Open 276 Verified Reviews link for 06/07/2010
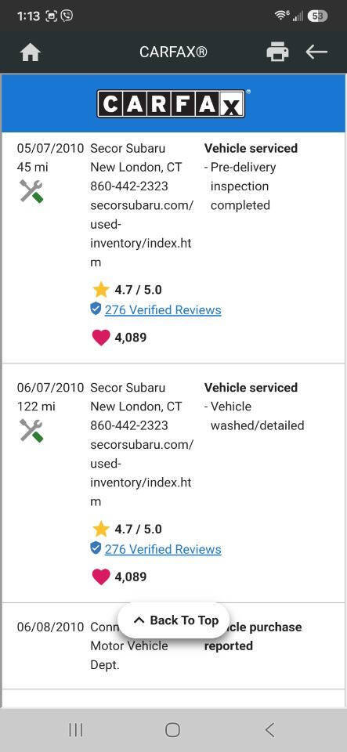 [163, 549]
